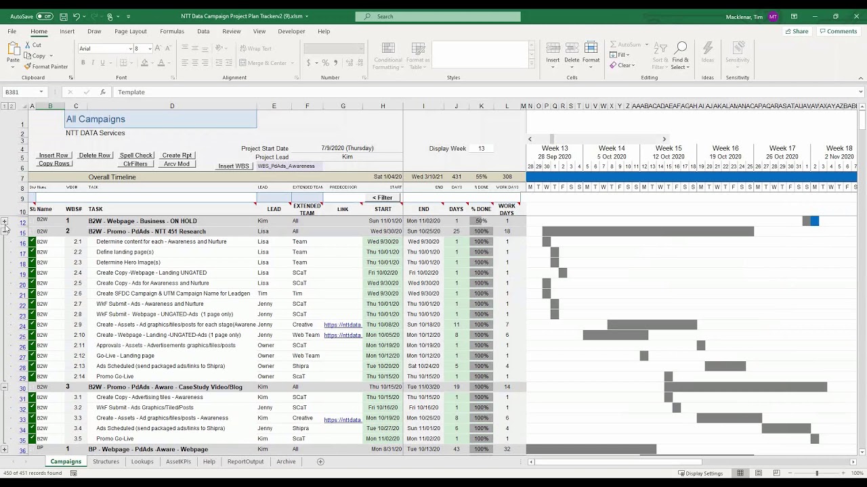
Task: Open the font name dropdown showing Arial
Action: click(130, 49)
